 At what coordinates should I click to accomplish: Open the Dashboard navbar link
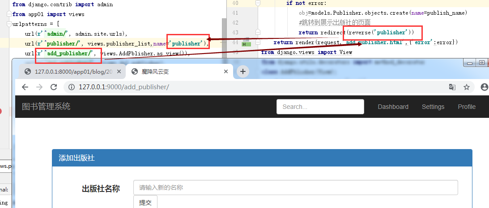pos(393,107)
